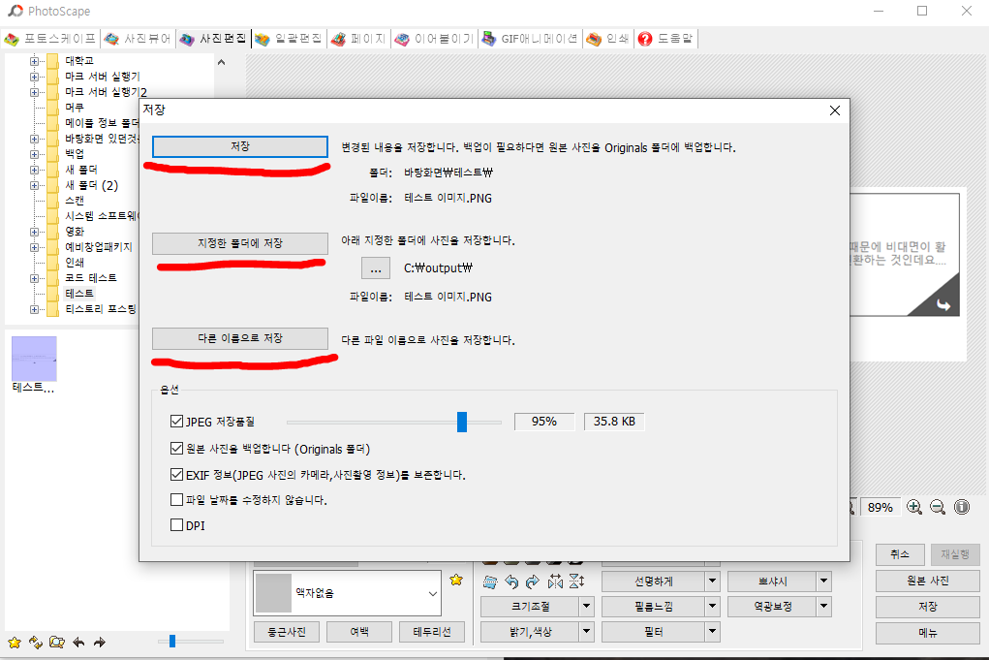Open the 포토스케이프 tab
989x660 pixels.
(x=50, y=39)
